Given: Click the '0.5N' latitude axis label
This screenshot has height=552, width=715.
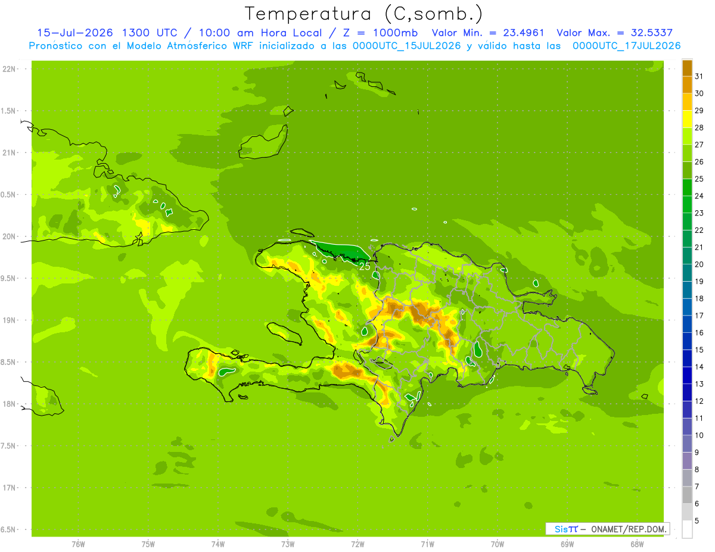Looking at the screenshot, I should tap(9, 195).
